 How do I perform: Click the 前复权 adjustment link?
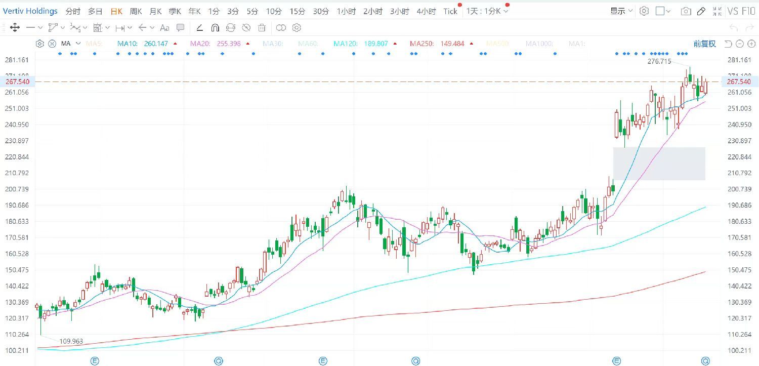(704, 44)
